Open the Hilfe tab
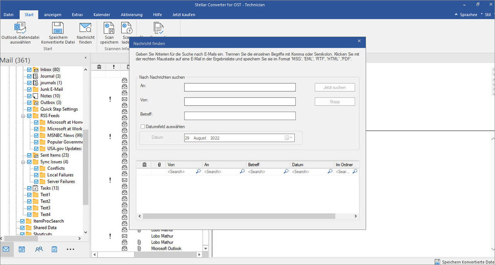This screenshot has width=495, height=265. pyautogui.click(x=157, y=15)
